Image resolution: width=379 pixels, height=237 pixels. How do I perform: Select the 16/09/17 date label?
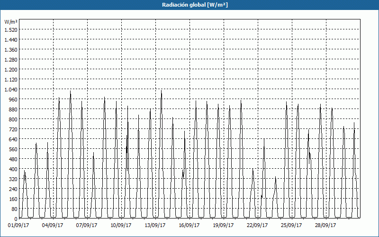tap(189, 226)
